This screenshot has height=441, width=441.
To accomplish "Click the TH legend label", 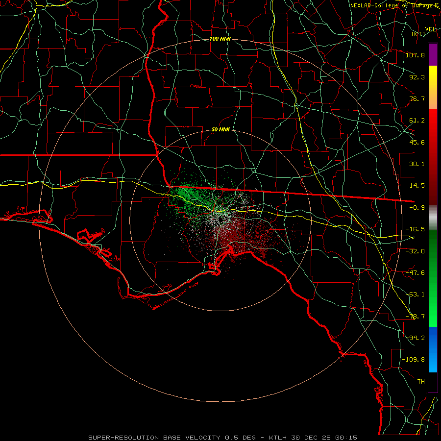I will (x=421, y=382).
